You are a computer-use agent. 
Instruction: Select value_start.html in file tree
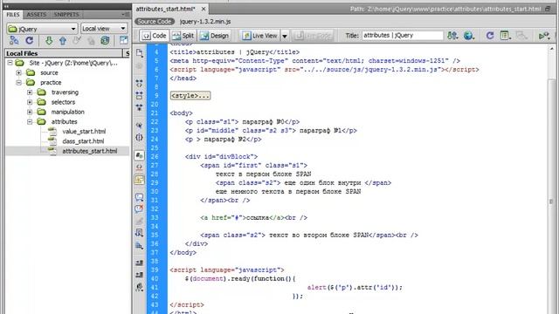click(x=84, y=132)
